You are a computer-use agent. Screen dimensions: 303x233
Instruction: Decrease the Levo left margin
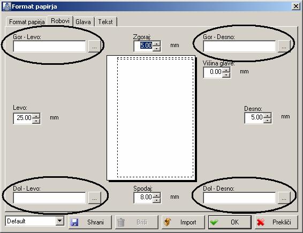(36, 121)
